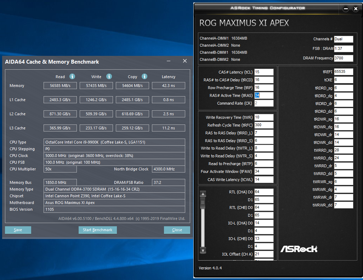This screenshot has height=280, width=363.
Task: Click the RTL (CHB) D0 field
Action: (264, 208)
